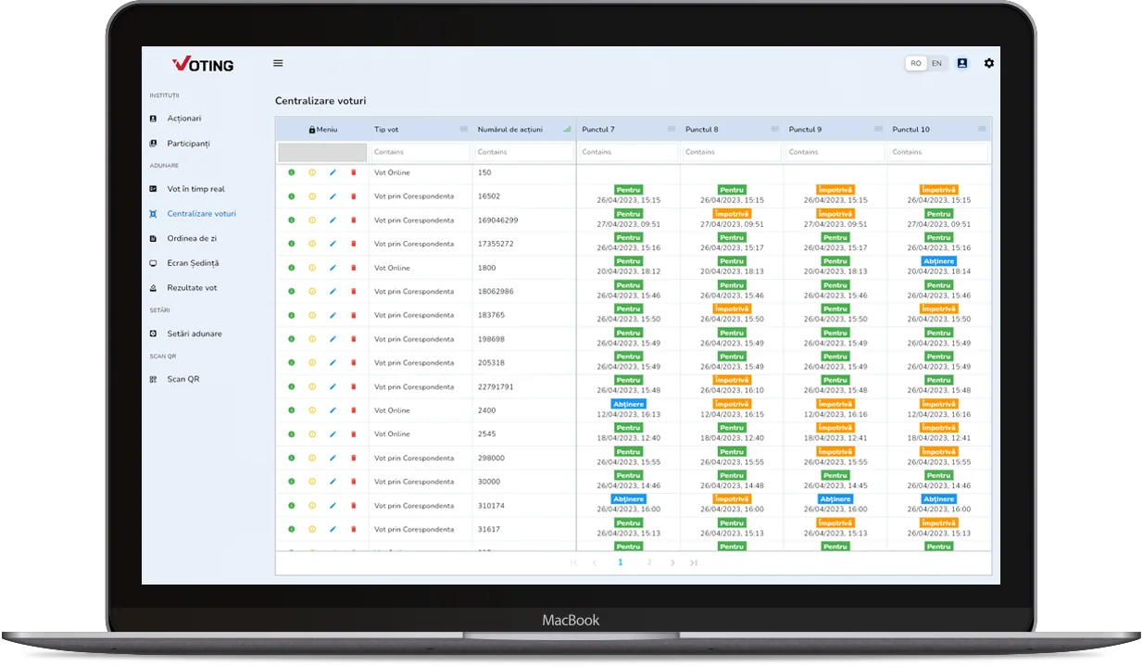The height and width of the screenshot is (667, 1143).
Task: Click the chart icon in Numărul de acțiuni header
Action: click(x=567, y=130)
